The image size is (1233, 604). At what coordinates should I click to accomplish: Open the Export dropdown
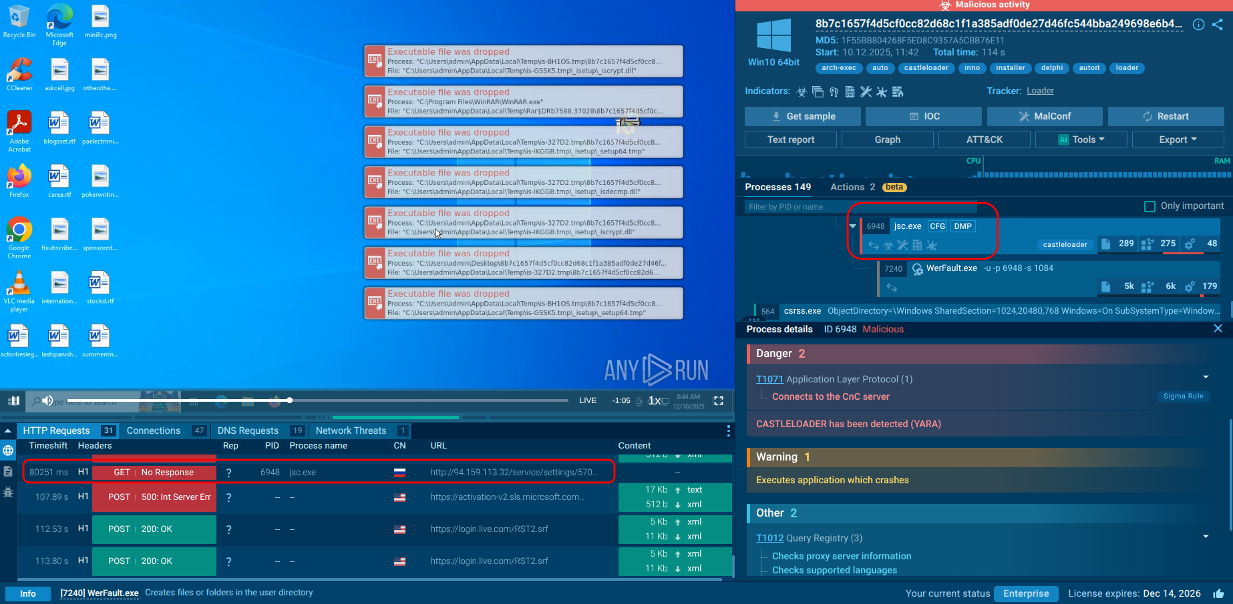(1178, 139)
